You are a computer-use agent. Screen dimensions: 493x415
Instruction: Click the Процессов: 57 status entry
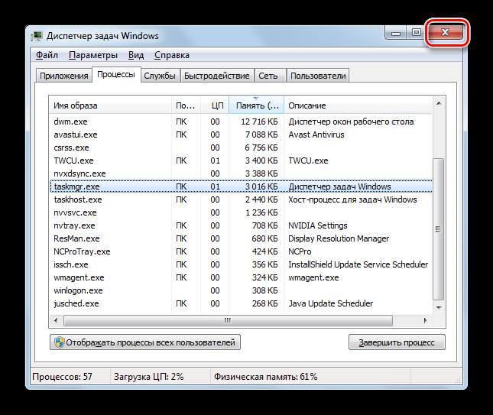point(62,377)
